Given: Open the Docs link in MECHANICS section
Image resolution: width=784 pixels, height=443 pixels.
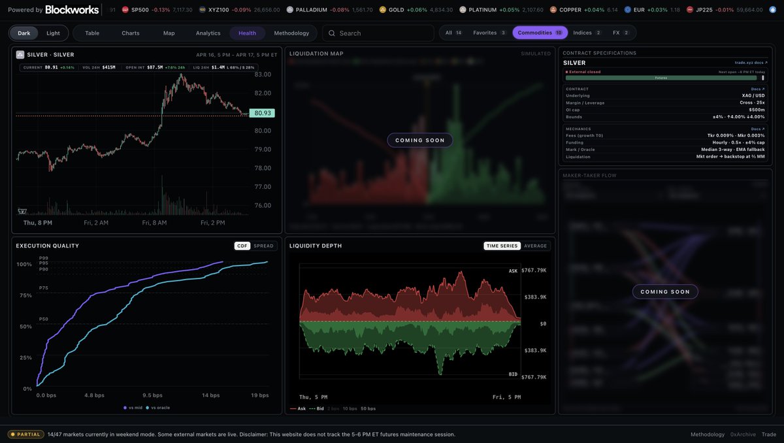Looking at the screenshot, I should coord(758,129).
